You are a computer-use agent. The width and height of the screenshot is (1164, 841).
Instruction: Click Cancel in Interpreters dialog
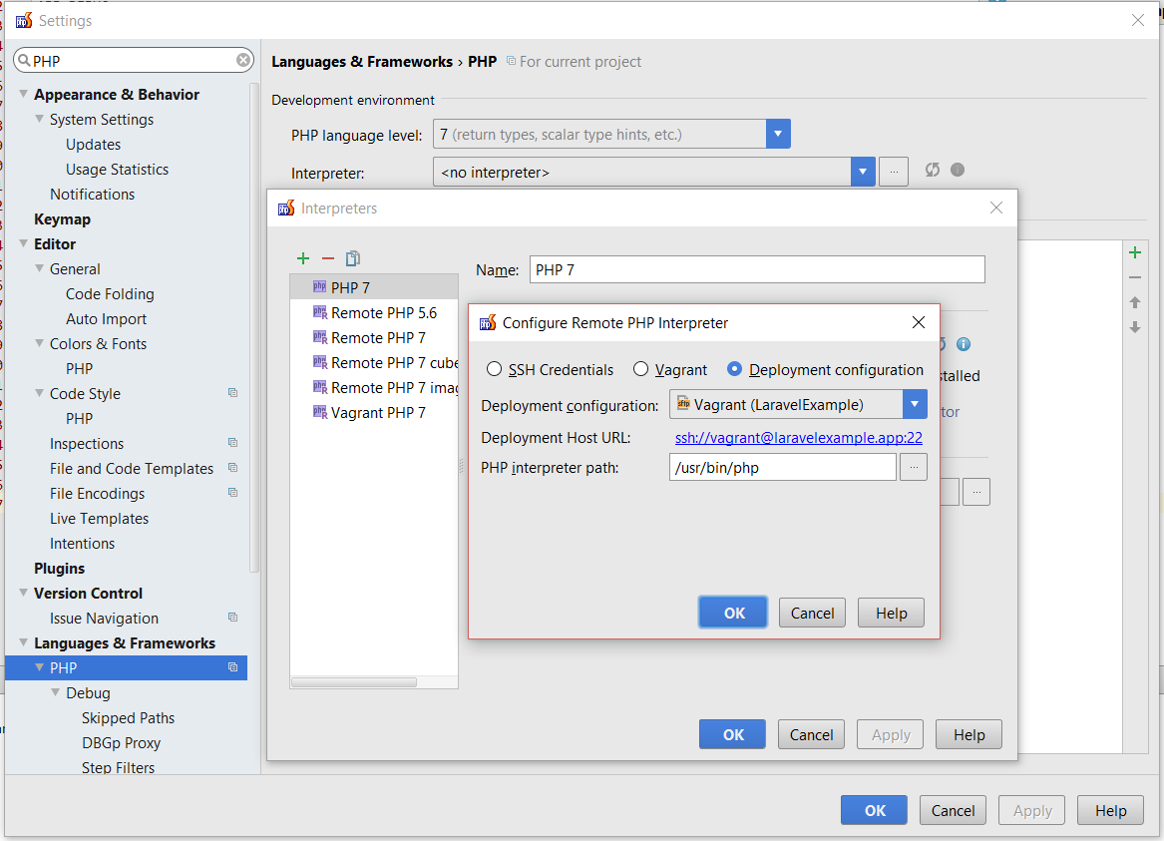pyautogui.click(x=811, y=735)
